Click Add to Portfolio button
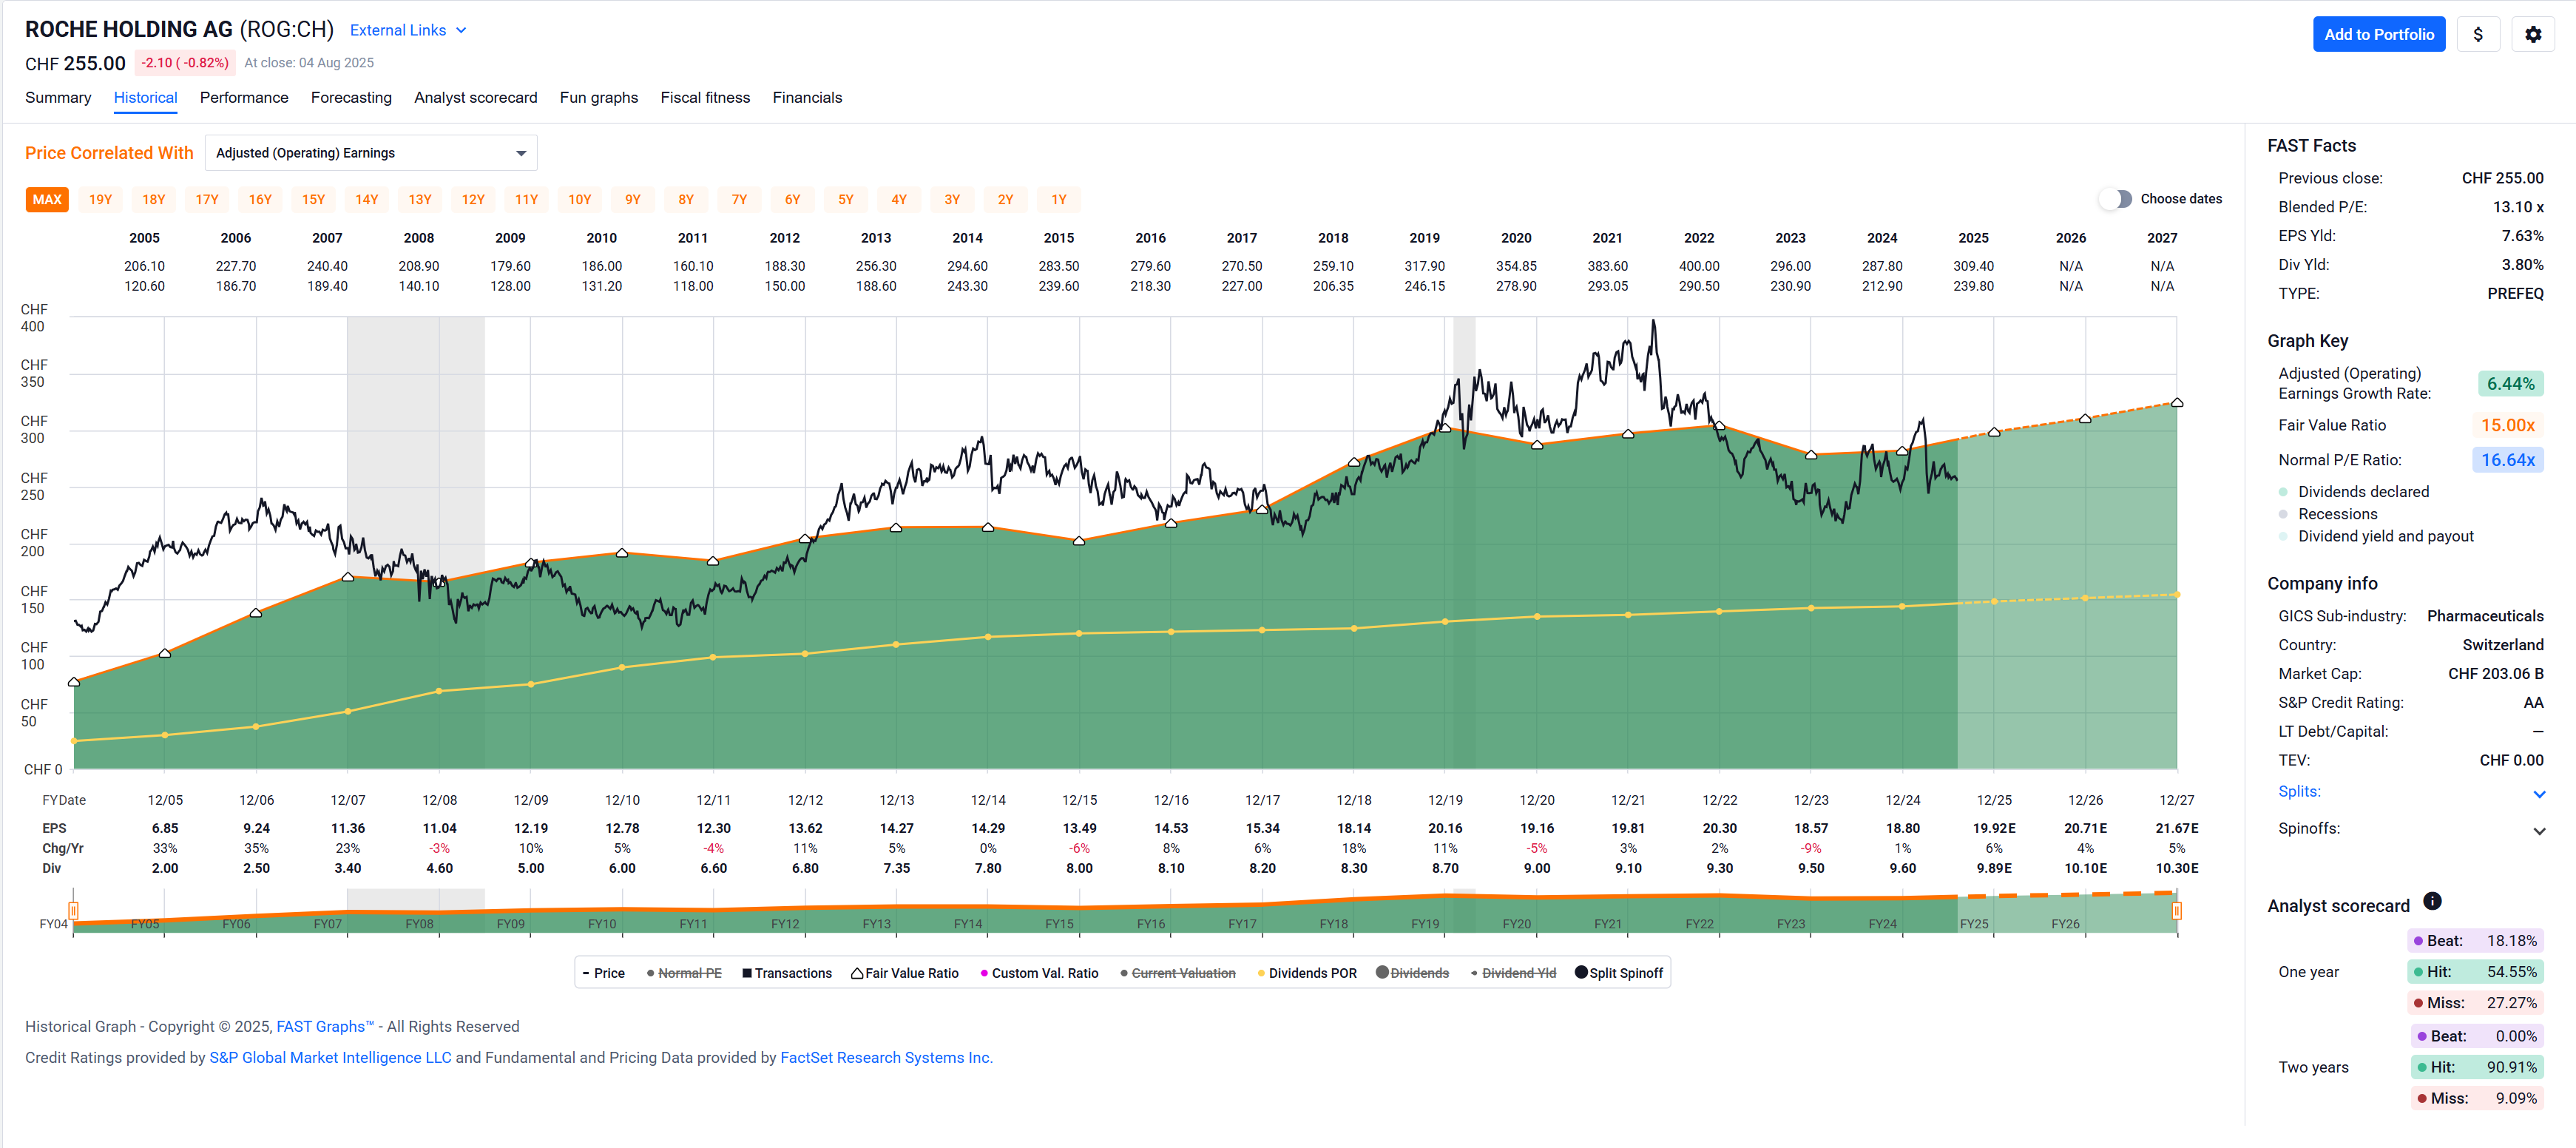Viewport: 2576px width, 1148px height. 2378,34
